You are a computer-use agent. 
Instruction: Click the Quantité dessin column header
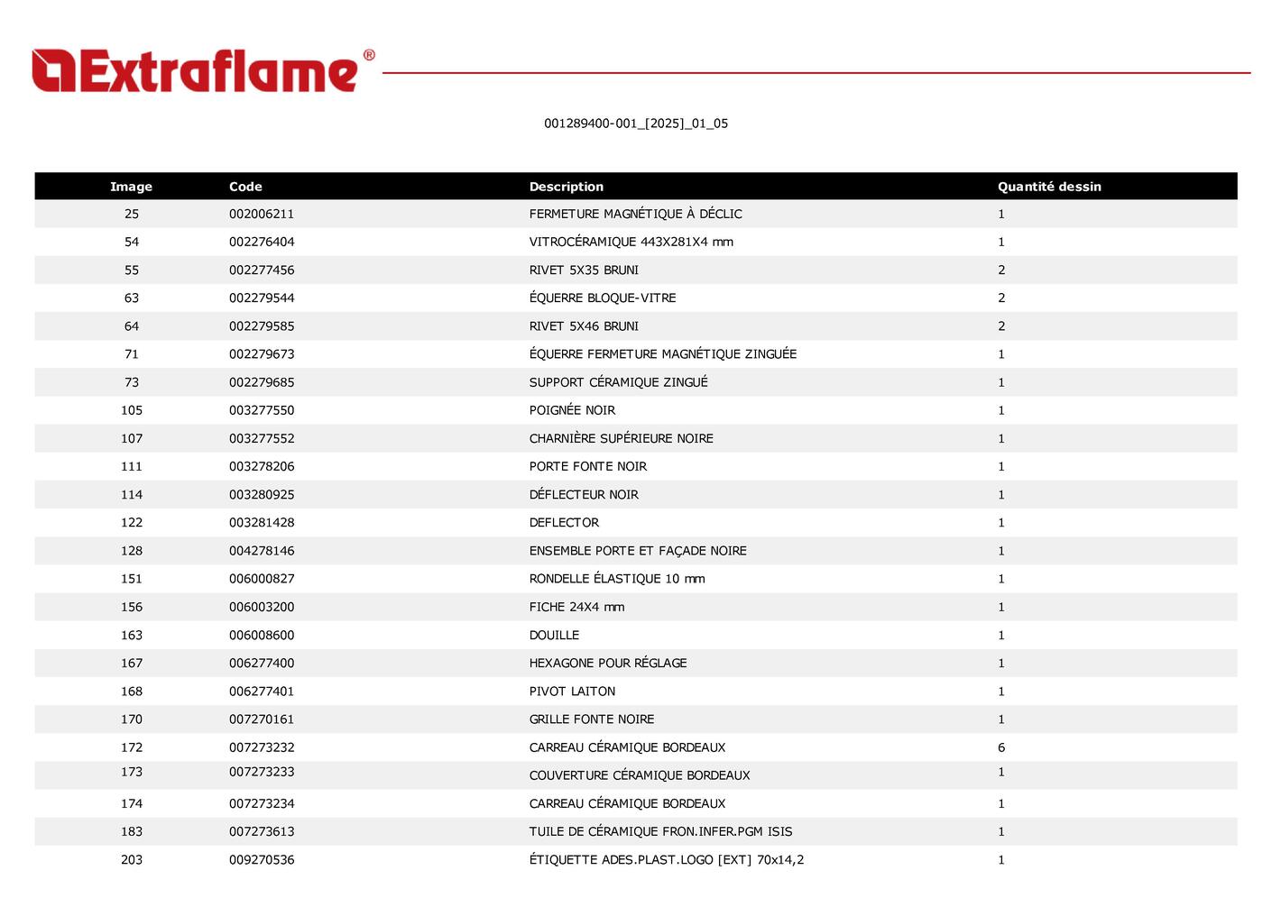click(1048, 187)
